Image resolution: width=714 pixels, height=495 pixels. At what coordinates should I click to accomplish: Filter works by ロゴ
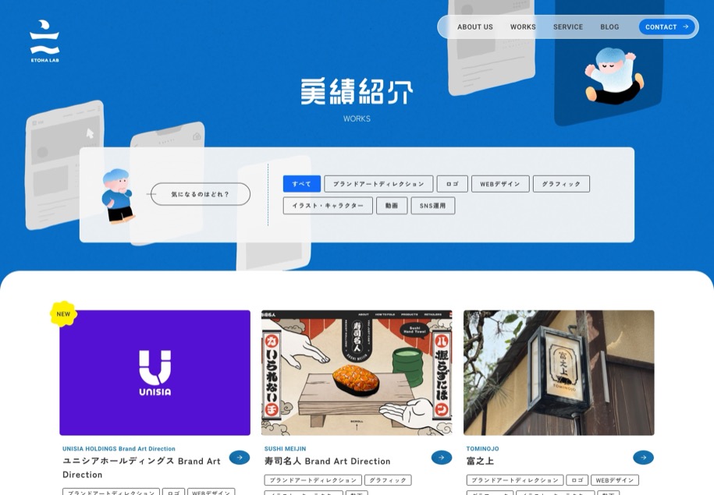[x=452, y=184]
